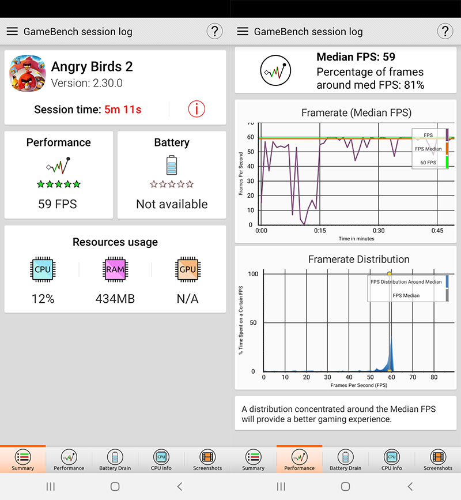Tap the Resources usage heading
This screenshot has width=461, height=500.
[x=115, y=242]
